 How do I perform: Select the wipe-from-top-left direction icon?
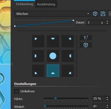tap(38, 41)
